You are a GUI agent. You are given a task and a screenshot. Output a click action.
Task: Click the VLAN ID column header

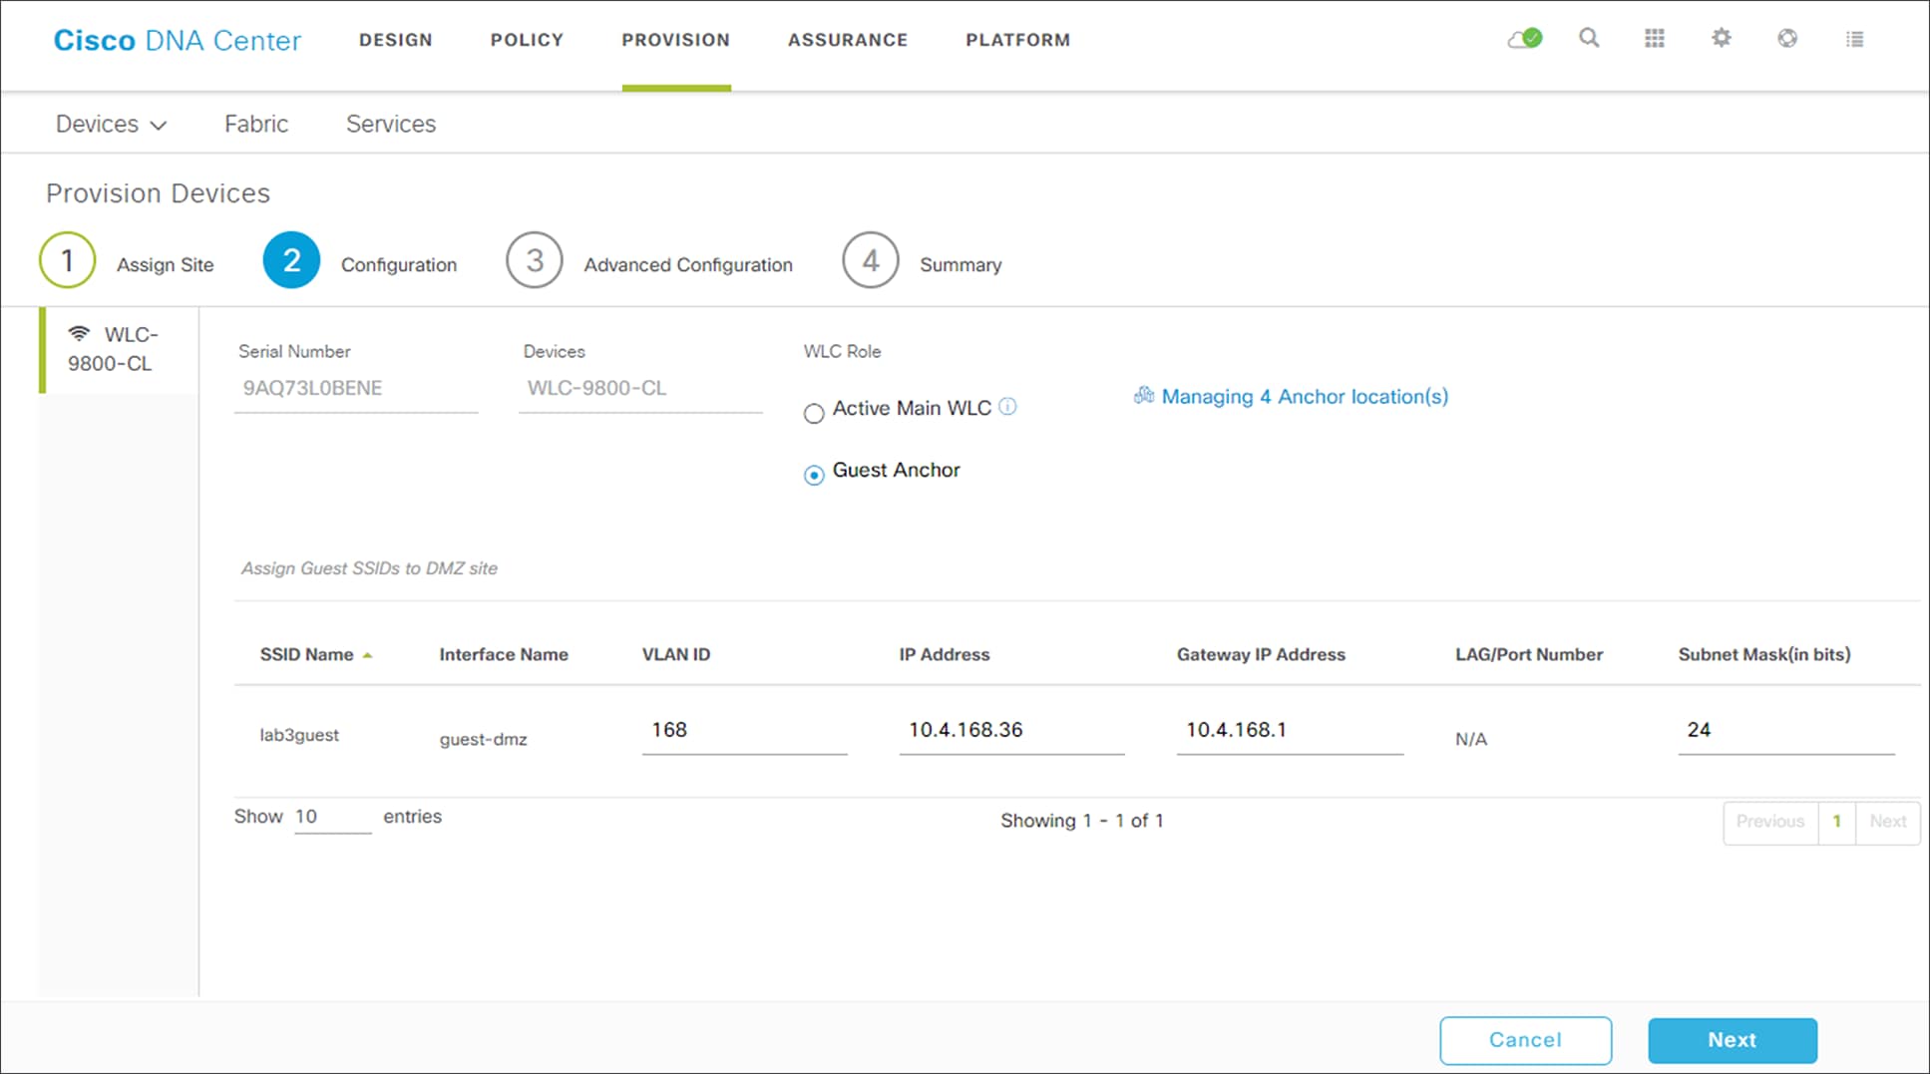(x=676, y=655)
